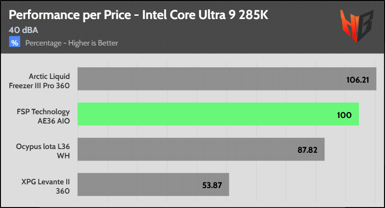The width and height of the screenshot is (385, 208).
Task: Click the 100 value label
Action: 344,115
